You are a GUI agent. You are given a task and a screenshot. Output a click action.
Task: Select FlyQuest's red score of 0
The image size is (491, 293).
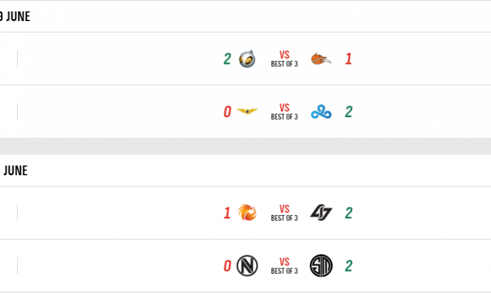pos(227,112)
